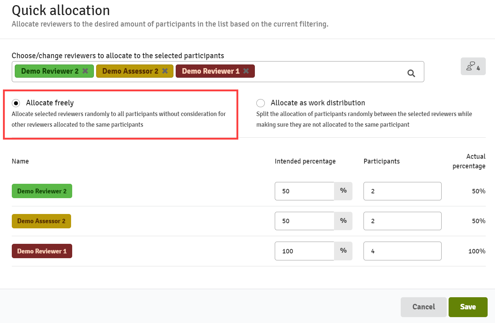Remove Demo Reviewer 2 tag with its x
Image resolution: width=495 pixels, height=323 pixels.
click(x=85, y=71)
